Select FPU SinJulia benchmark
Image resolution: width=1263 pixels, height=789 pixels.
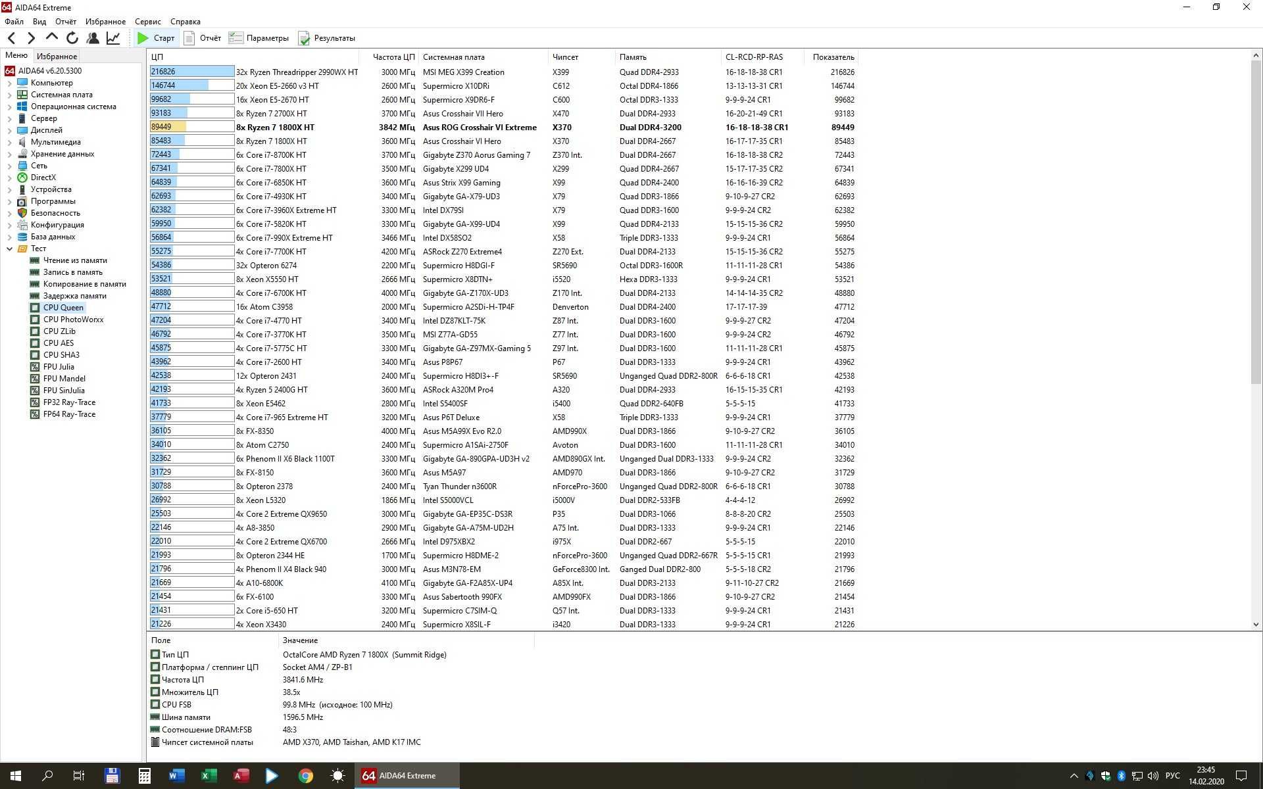[x=64, y=391]
